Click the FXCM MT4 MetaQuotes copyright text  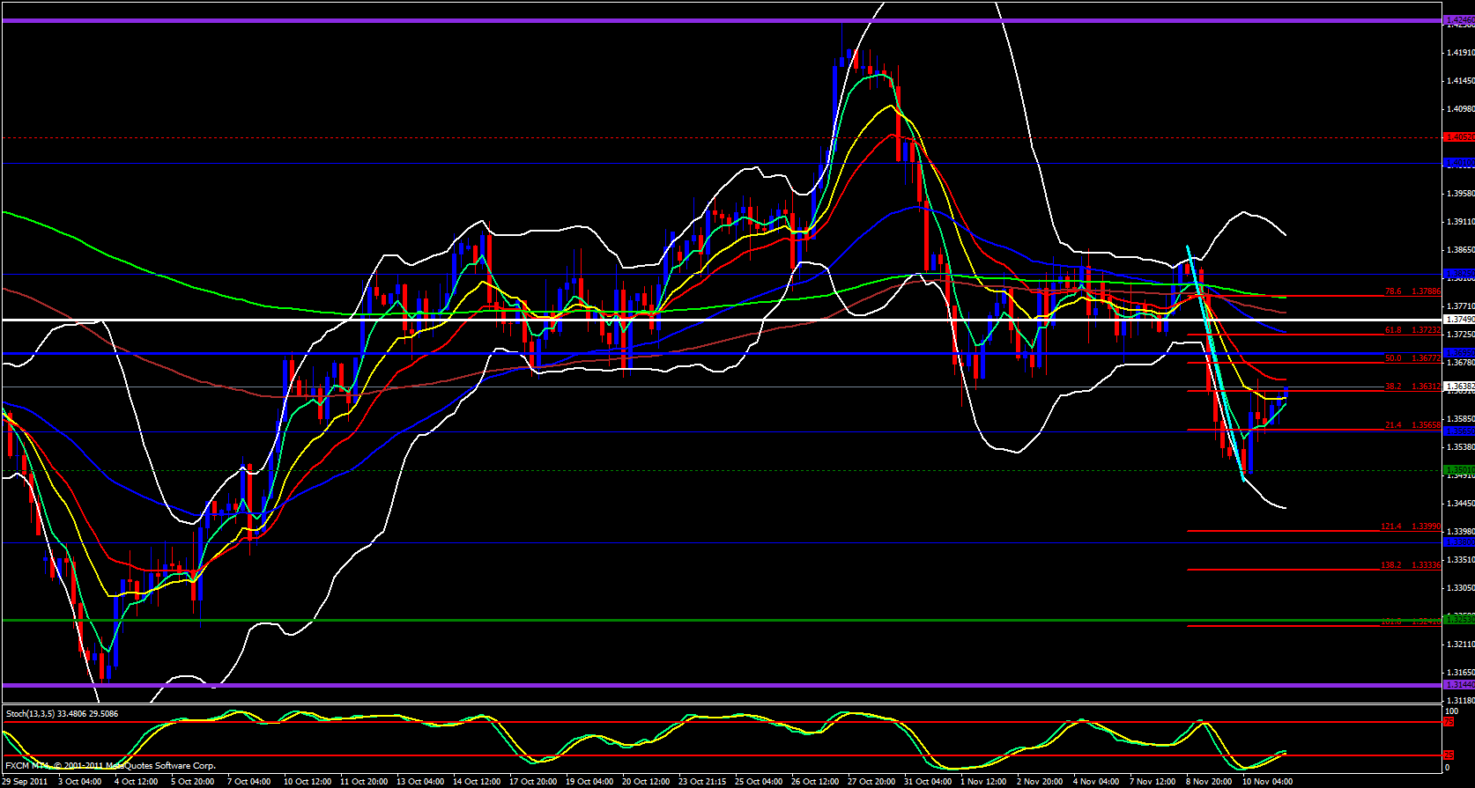point(110,765)
